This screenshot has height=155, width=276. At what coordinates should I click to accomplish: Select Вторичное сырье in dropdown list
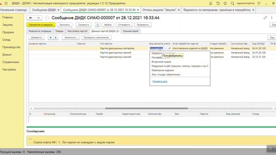pos(180,62)
